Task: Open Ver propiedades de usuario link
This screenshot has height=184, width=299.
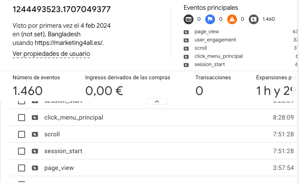Action: click(x=51, y=54)
